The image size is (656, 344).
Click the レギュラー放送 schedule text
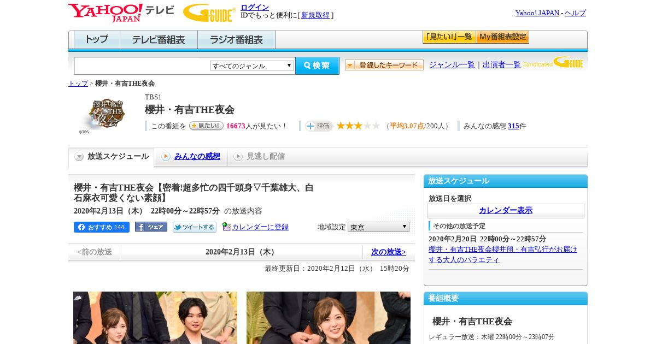click(x=491, y=337)
